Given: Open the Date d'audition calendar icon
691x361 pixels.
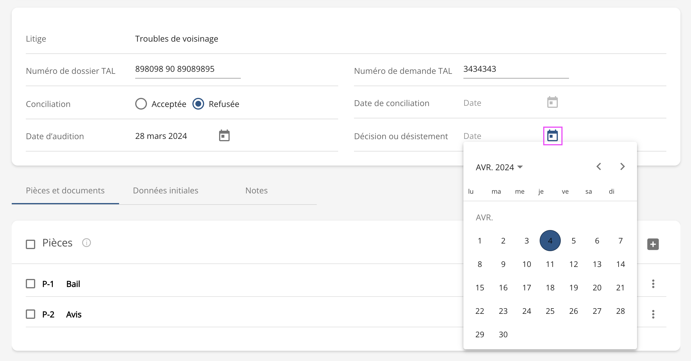Looking at the screenshot, I should tap(224, 136).
